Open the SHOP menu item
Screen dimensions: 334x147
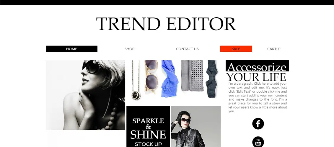coord(129,49)
